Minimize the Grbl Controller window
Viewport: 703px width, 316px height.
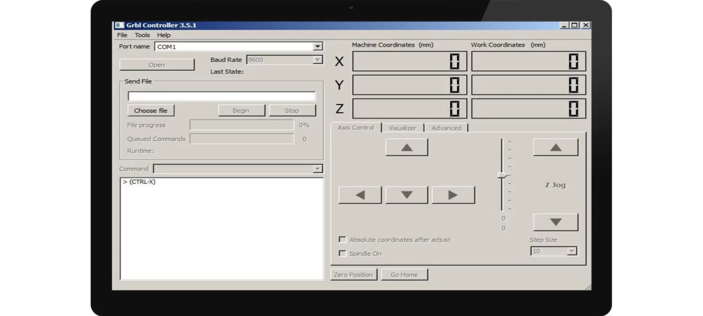tap(564, 25)
